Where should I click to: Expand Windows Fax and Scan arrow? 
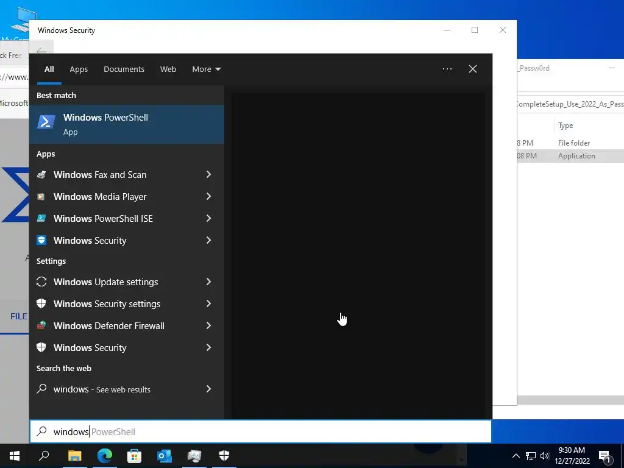(x=208, y=174)
